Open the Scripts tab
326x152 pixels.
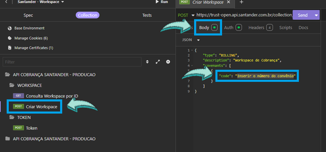(x=286, y=28)
